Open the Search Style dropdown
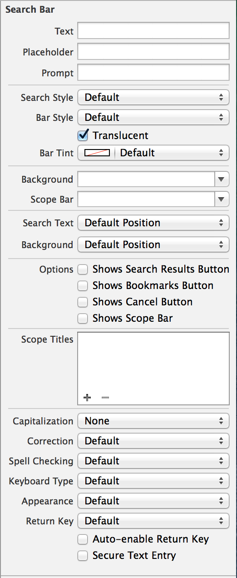Viewport: 237px width, 578px height. tap(153, 98)
